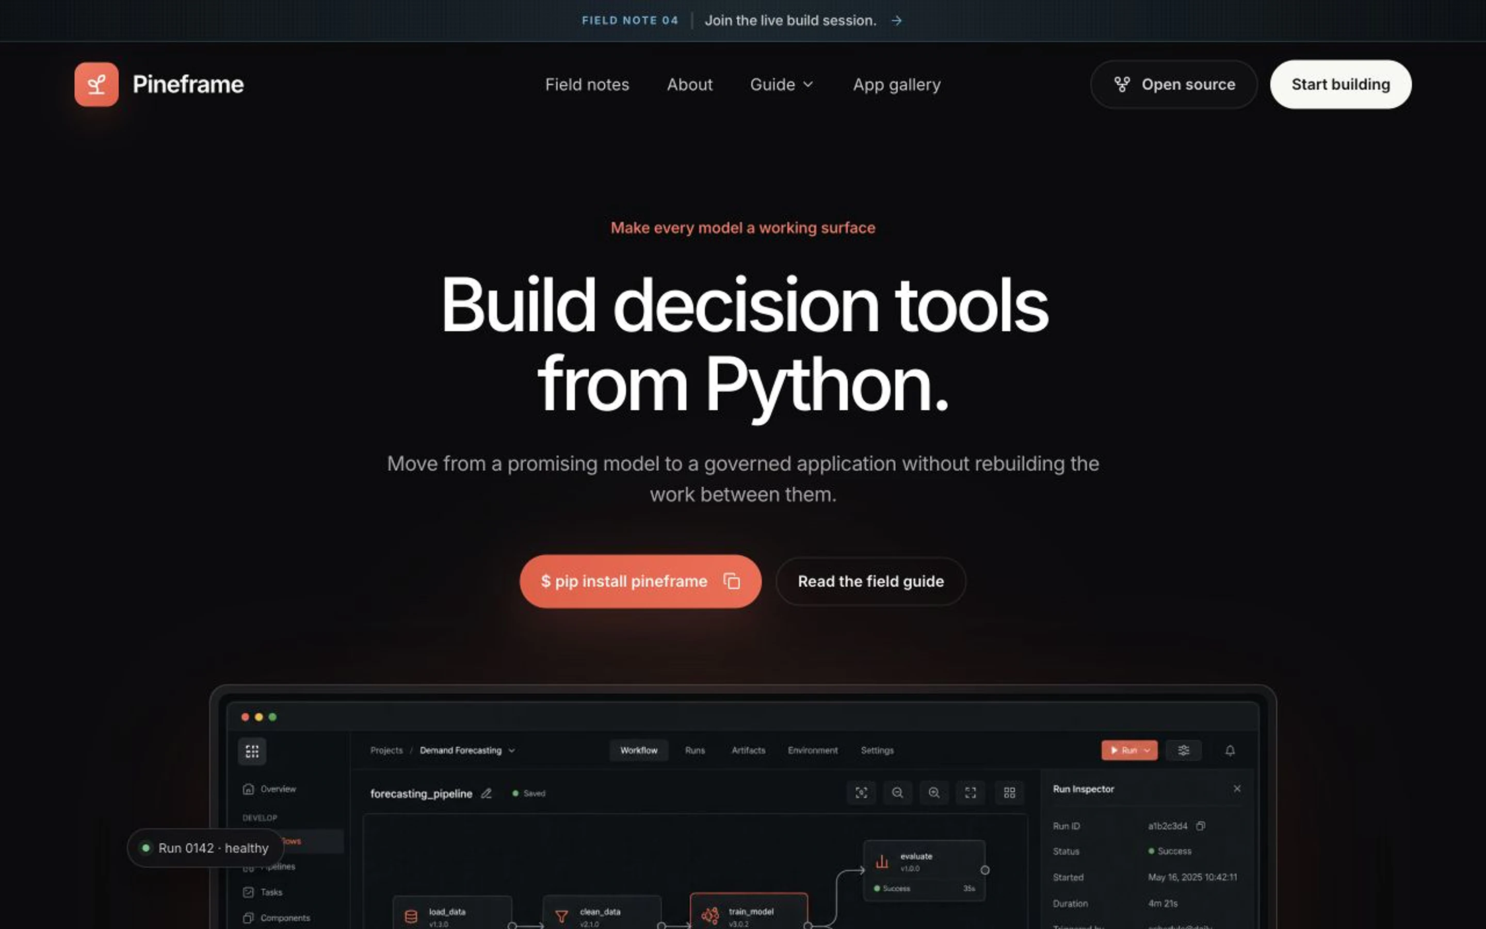
Task: Click the funnel icon on the clean_data node
Action: (x=561, y=917)
